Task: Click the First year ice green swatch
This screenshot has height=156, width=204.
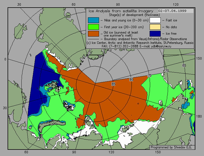Action: click(93, 27)
